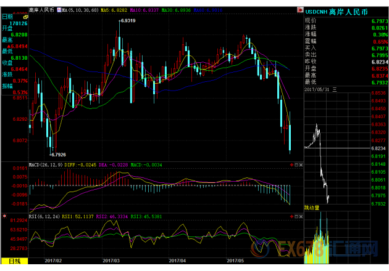Click the link icon beside 日期 label
389x271 pixels.
(25, 17)
